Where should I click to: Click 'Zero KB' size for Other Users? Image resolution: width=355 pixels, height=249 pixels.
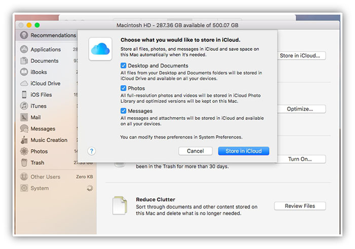[85, 176]
